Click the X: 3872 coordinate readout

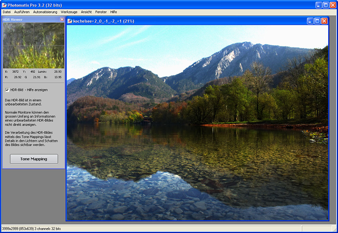click(x=12, y=72)
